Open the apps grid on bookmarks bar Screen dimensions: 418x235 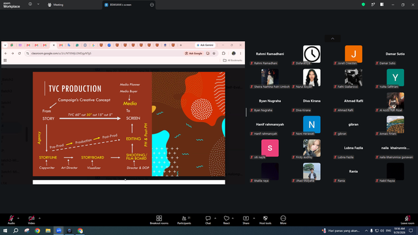click(x=5, y=61)
